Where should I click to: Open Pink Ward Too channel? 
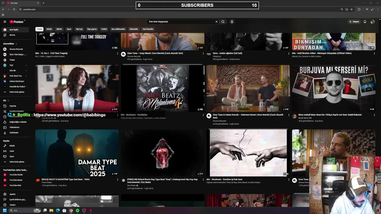[15, 76]
